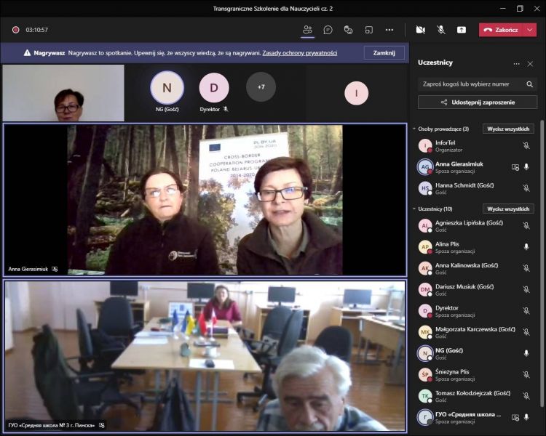The height and width of the screenshot is (436, 546).
Task: Click the search icon in the invite field
Action: coord(529,84)
